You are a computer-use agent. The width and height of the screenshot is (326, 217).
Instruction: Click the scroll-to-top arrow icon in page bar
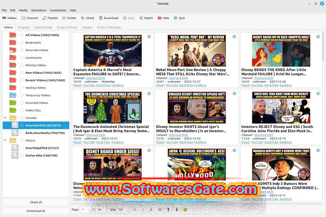[x=168, y=209]
